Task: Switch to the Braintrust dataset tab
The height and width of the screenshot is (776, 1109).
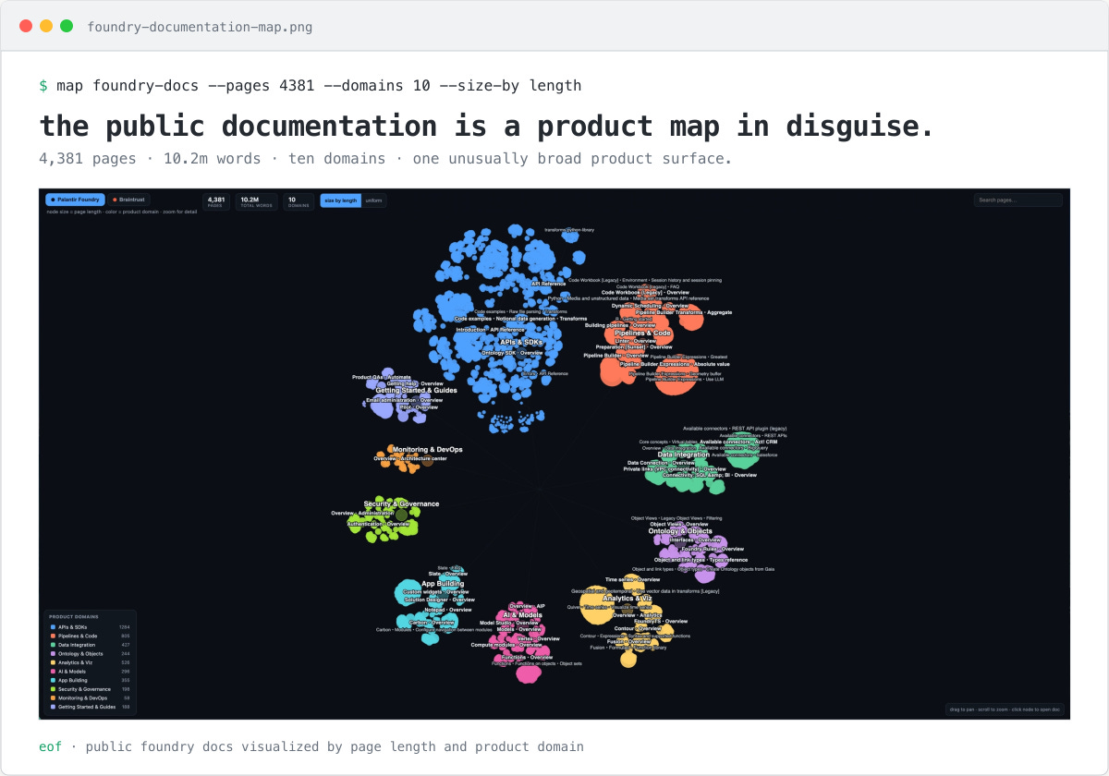Action: click(x=130, y=200)
